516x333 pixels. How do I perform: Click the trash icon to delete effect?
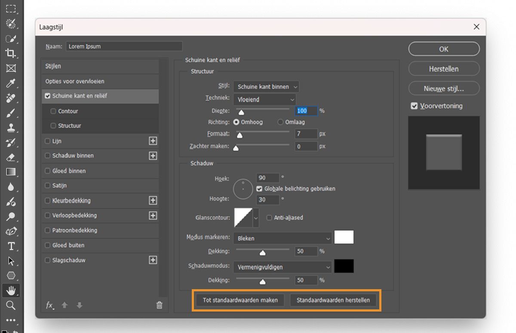tap(159, 305)
